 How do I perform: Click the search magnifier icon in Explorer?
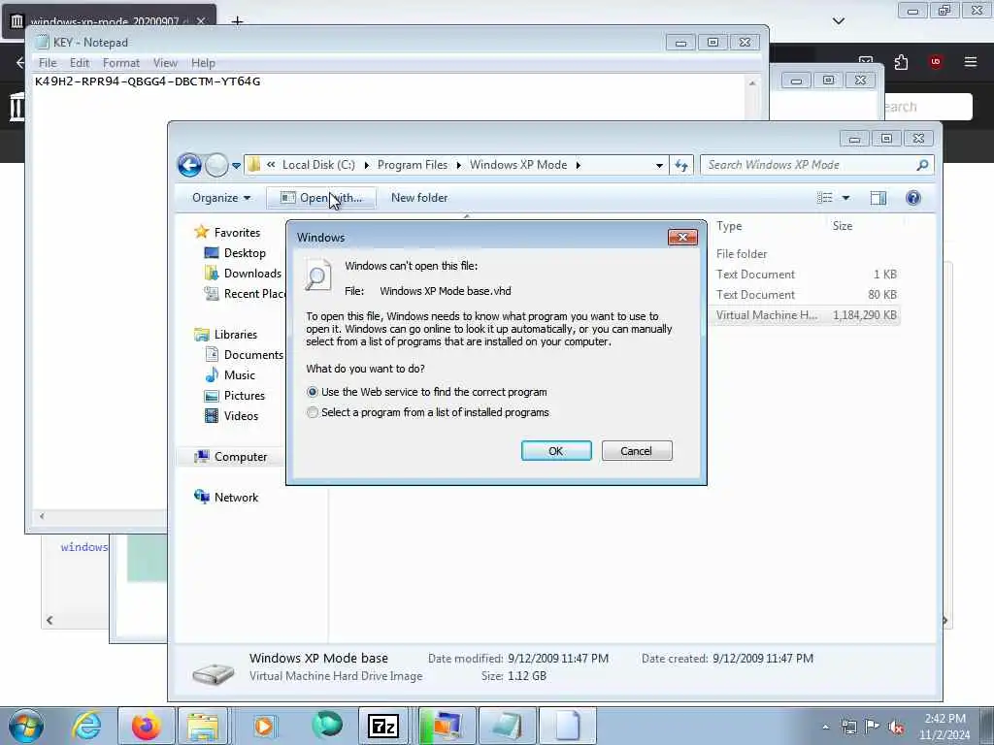(x=922, y=165)
